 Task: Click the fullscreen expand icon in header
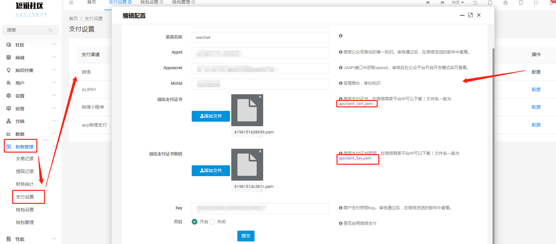536,2
